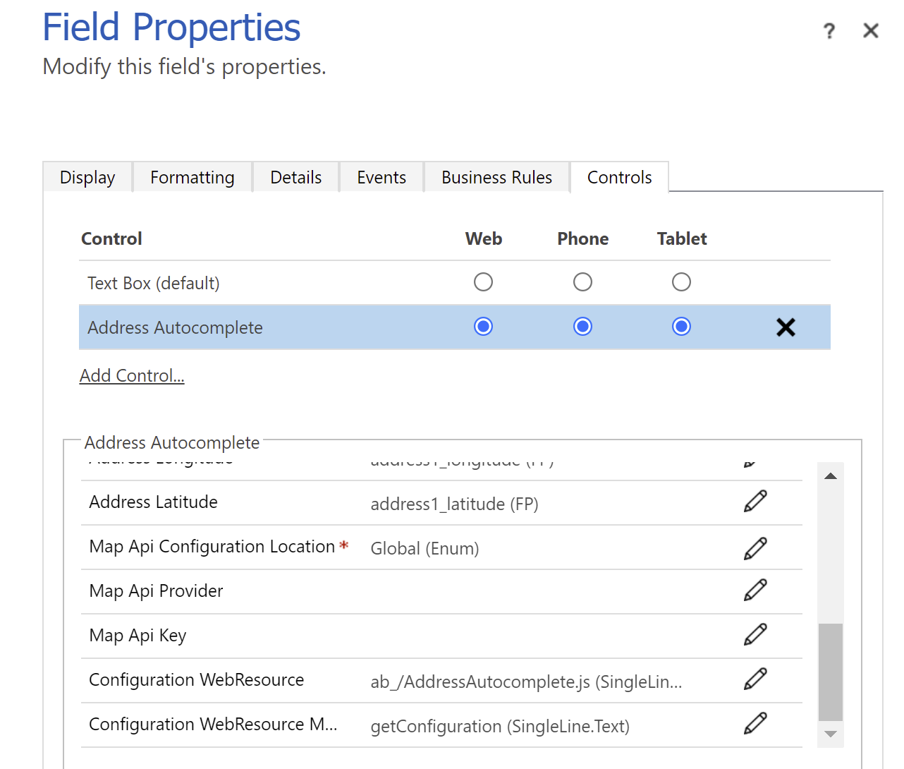This screenshot has width=904, height=769.
Task: Select Text Box default for Tablet
Action: [x=681, y=282]
